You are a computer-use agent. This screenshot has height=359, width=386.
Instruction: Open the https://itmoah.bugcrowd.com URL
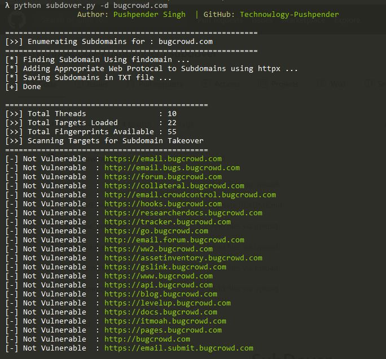[x=165, y=321]
